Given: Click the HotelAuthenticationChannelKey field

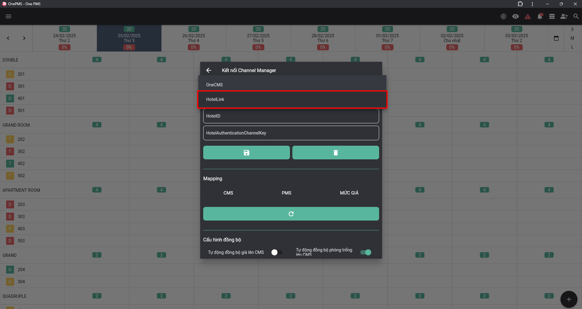Looking at the screenshot, I should [x=291, y=133].
